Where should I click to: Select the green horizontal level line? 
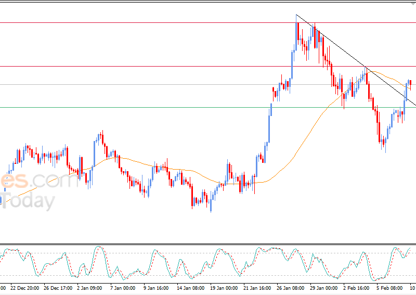click(156, 108)
